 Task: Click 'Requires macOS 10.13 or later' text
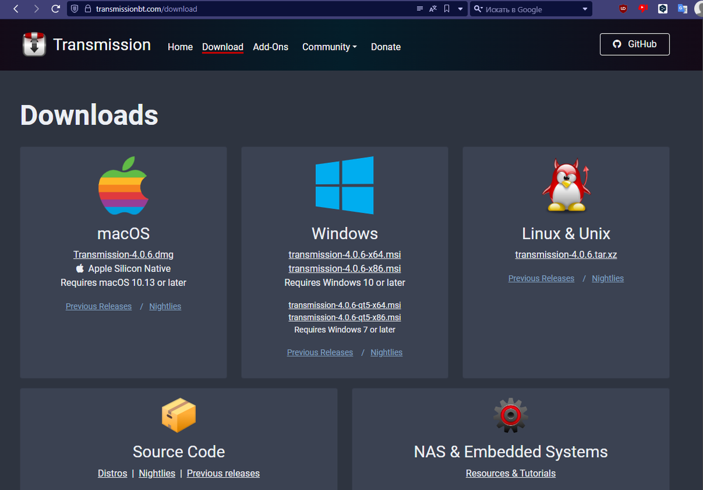124,283
